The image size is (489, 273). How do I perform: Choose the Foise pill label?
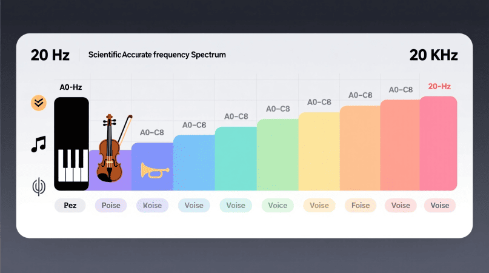[x=360, y=206]
